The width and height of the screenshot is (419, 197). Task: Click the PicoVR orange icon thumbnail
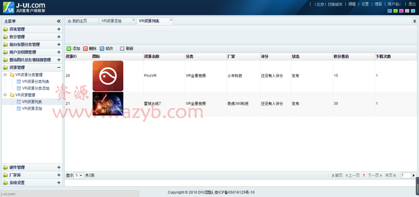108,76
